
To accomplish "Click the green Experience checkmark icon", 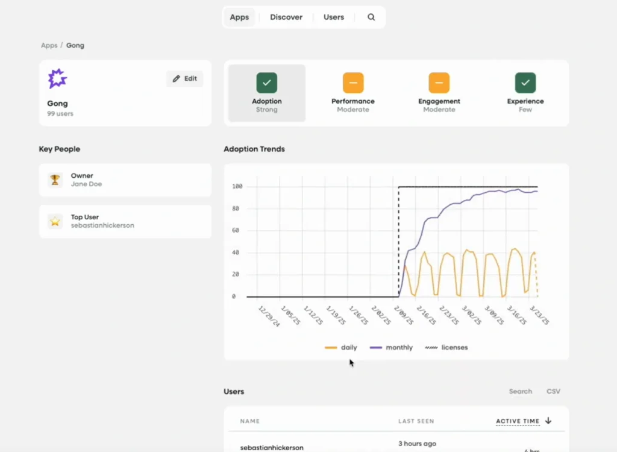I will click(525, 83).
